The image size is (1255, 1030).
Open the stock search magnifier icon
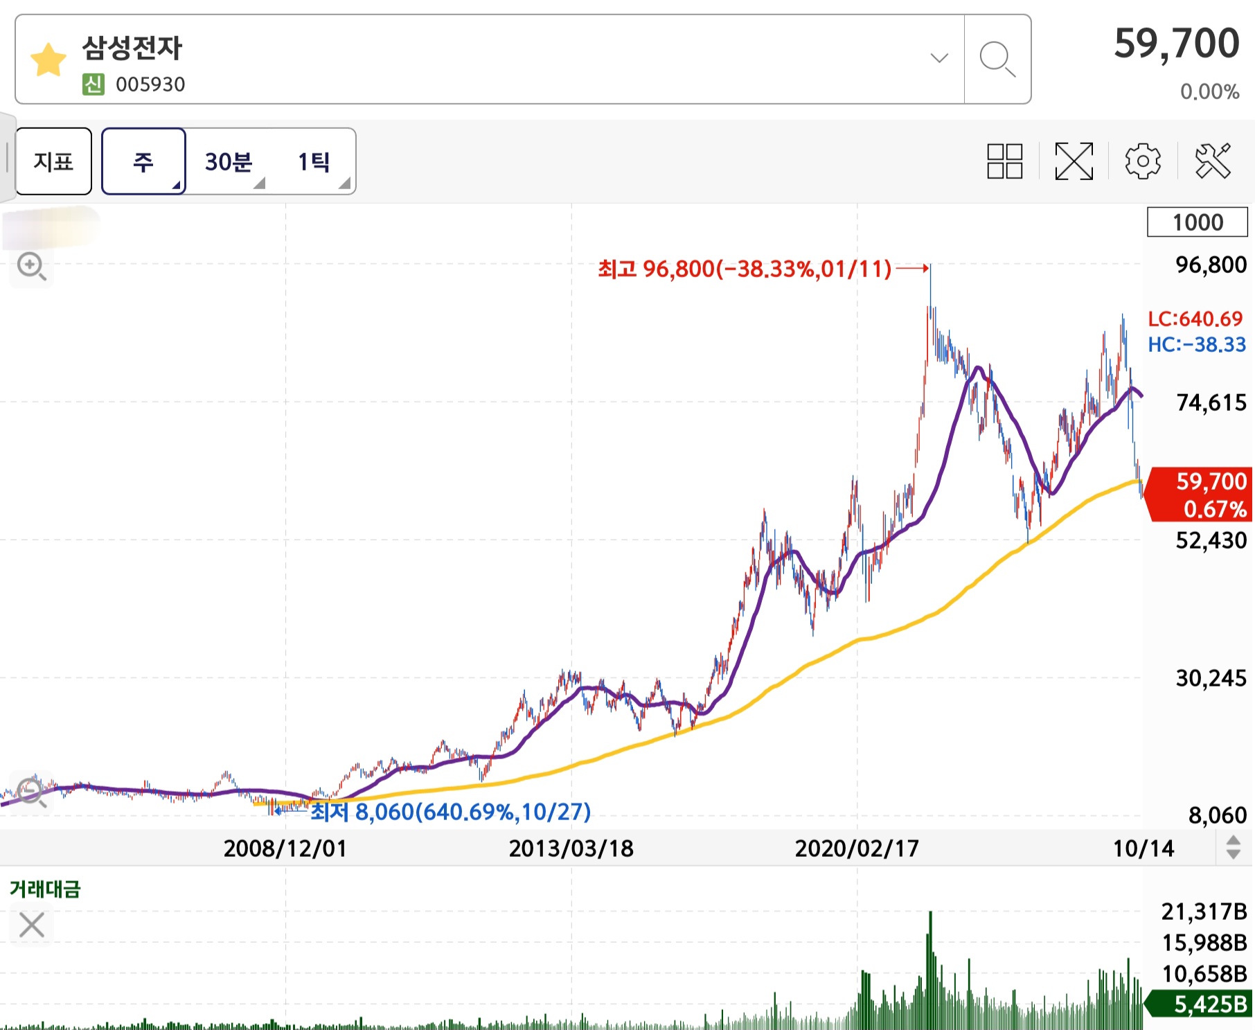(x=997, y=60)
